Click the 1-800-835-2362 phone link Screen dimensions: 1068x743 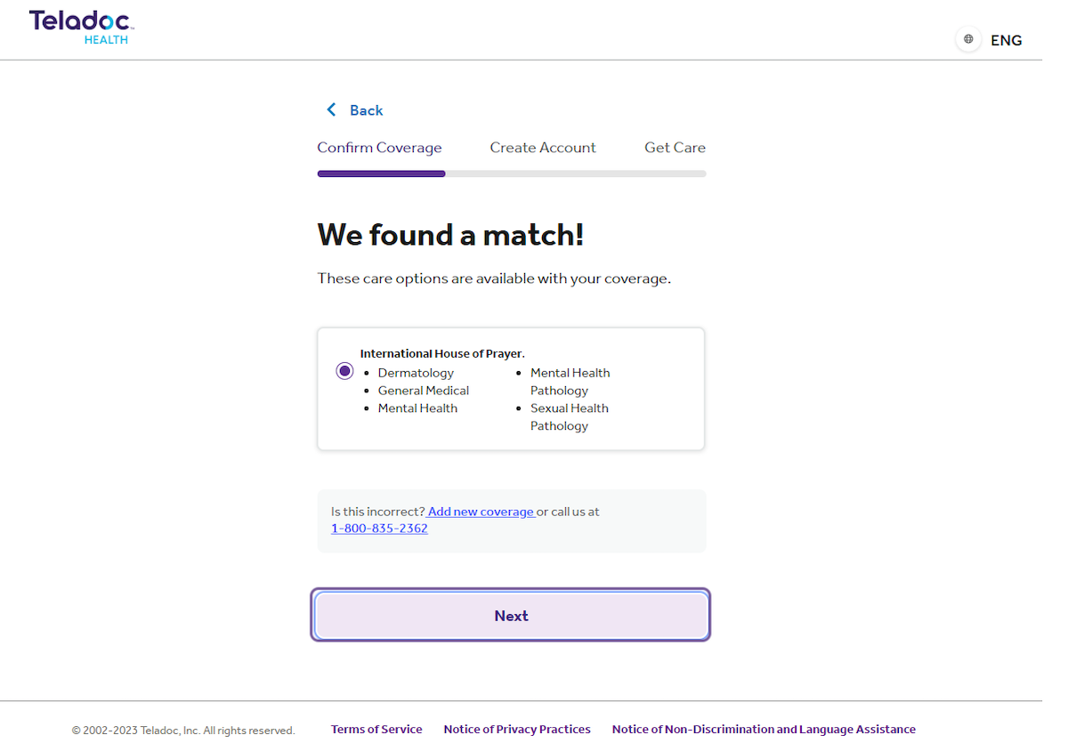click(x=379, y=529)
